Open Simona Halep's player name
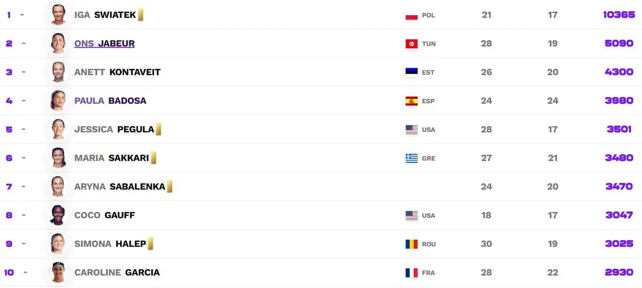 (110, 244)
